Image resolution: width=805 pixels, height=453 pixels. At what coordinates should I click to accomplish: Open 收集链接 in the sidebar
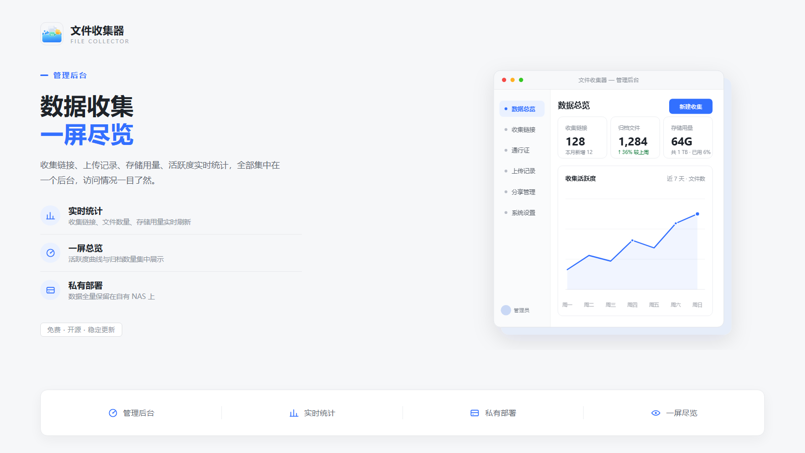pyautogui.click(x=522, y=129)
